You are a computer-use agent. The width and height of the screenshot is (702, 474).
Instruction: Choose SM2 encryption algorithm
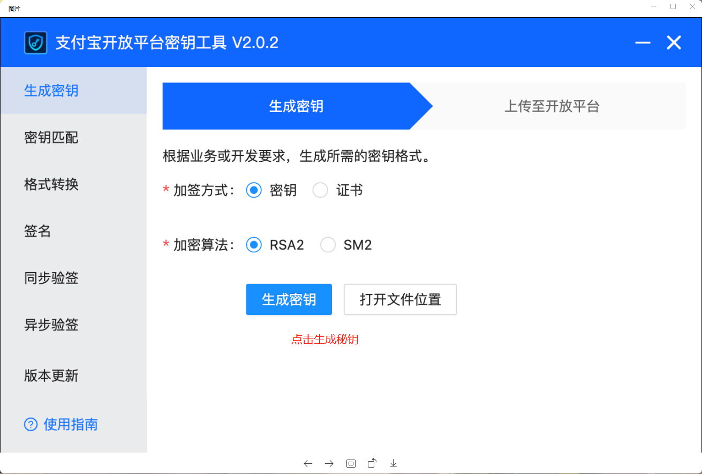(328, 245)
